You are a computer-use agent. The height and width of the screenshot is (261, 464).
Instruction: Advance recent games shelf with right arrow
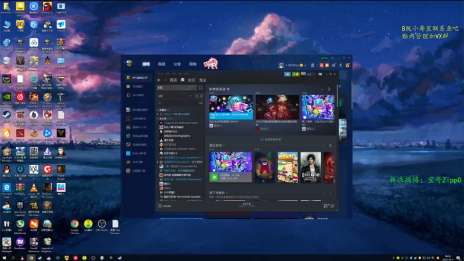(x=330, y=146)
